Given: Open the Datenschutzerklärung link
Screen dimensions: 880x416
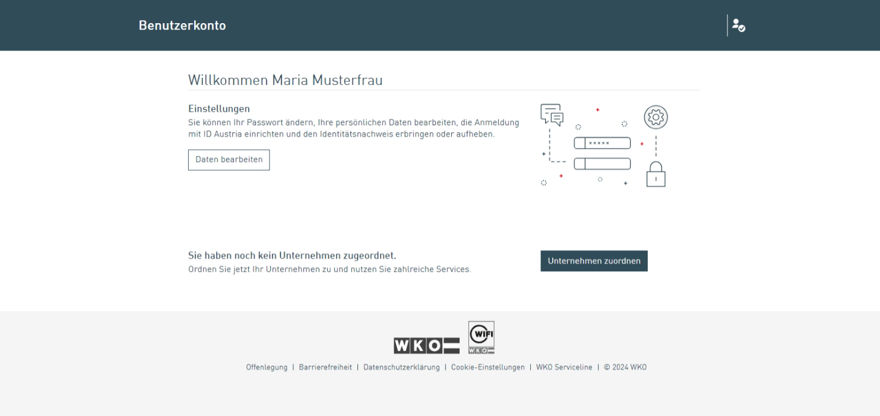Looking at the screenshot, I should click(x=401, y=367).
